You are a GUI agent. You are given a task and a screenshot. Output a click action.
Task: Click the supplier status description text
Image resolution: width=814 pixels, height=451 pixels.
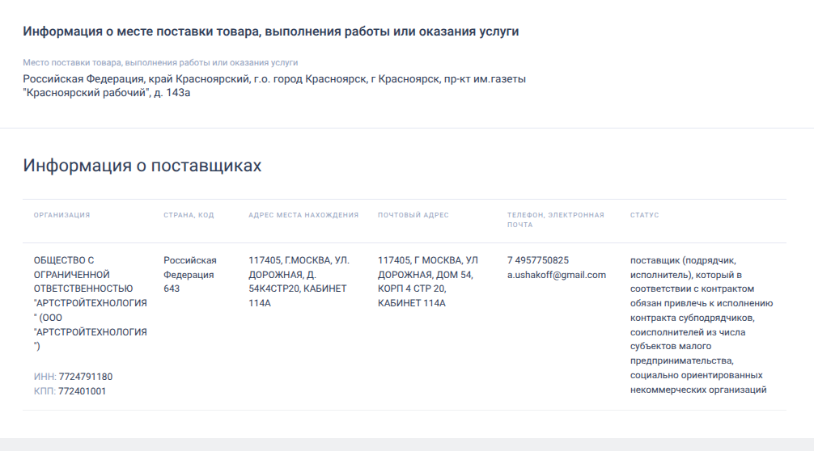tap(702, 325)
